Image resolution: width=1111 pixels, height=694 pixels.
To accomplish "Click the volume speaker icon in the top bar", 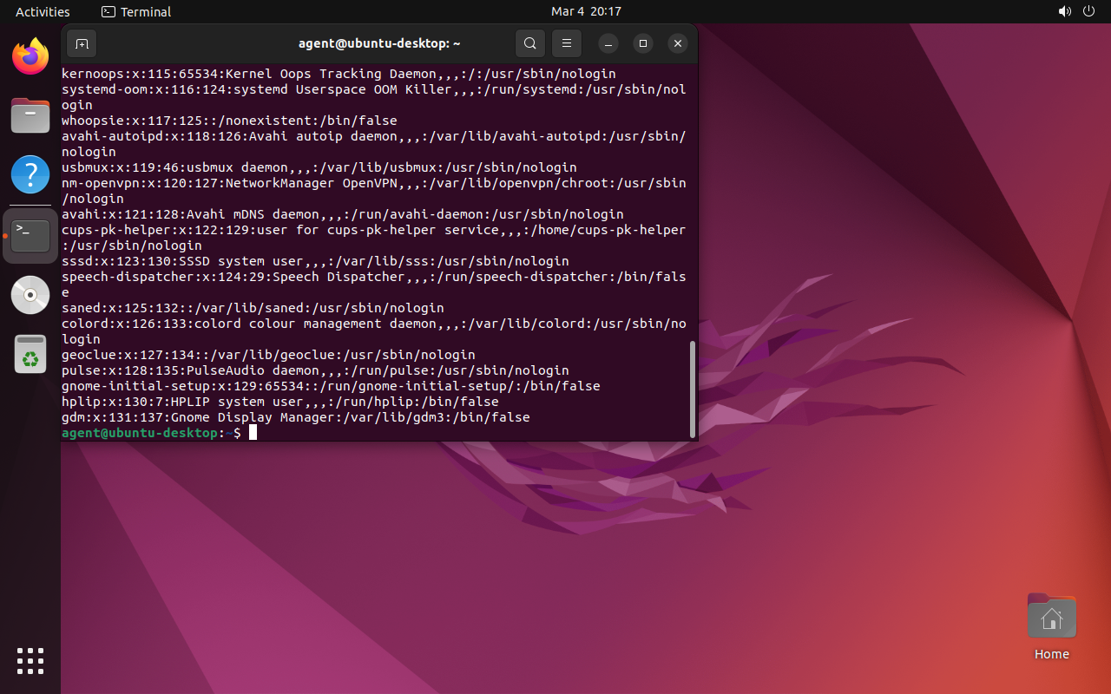I will [x=1062, y=11].
